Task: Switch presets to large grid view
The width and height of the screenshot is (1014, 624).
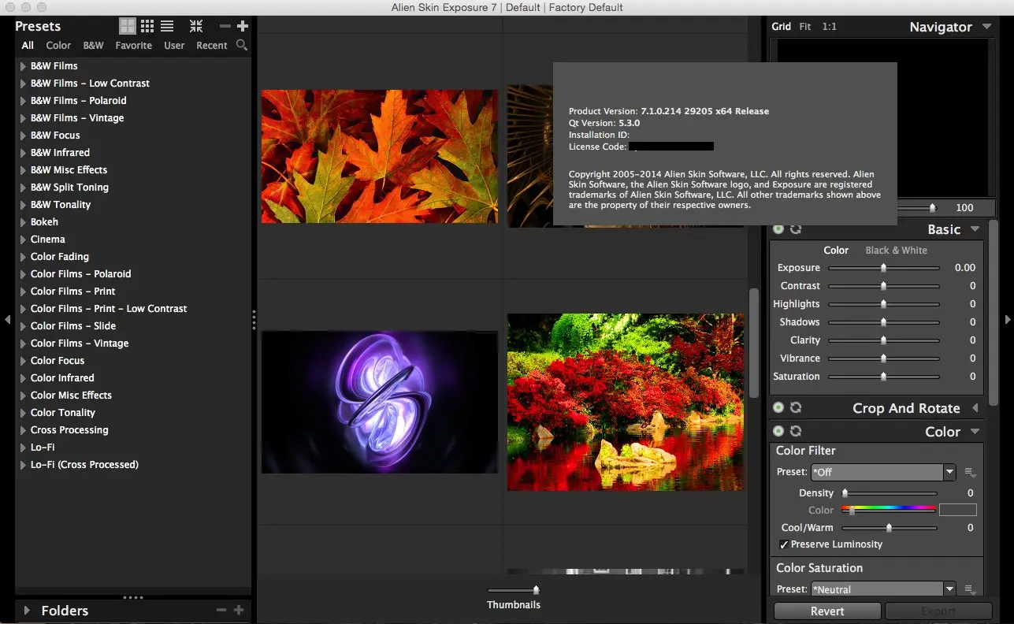Action: pyautogui.click(x=128, y=27)
